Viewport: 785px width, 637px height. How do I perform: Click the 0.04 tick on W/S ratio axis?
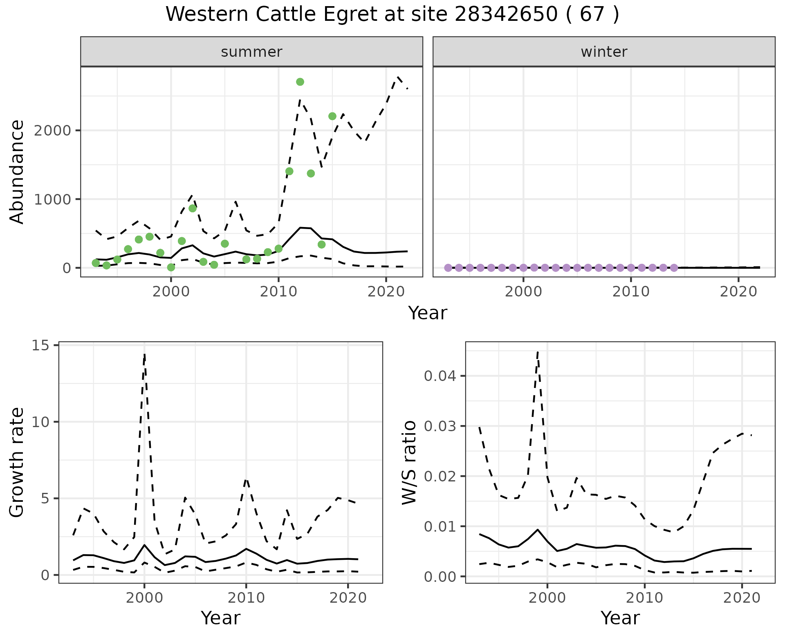pyautogui.click(x=440, y=376)
